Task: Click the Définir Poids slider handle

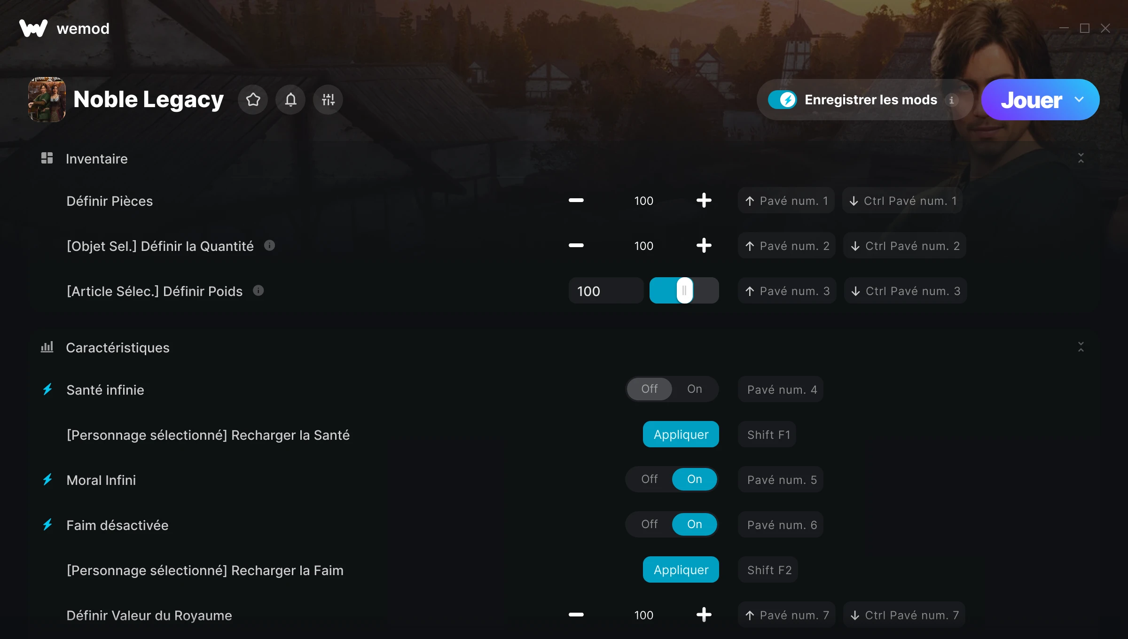Action: [x=685, y=290]
